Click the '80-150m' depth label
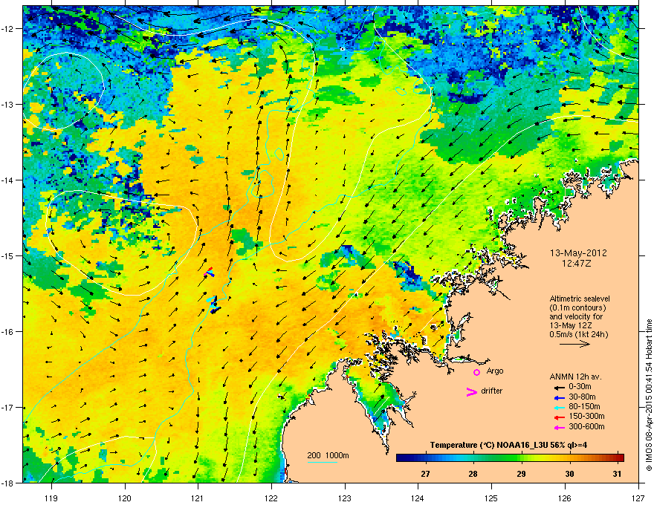 (584, 407)
